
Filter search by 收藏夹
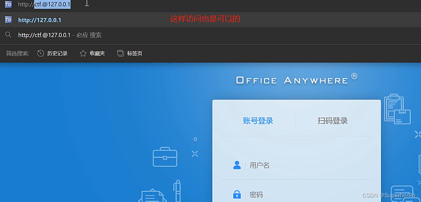tap(92, 53)
